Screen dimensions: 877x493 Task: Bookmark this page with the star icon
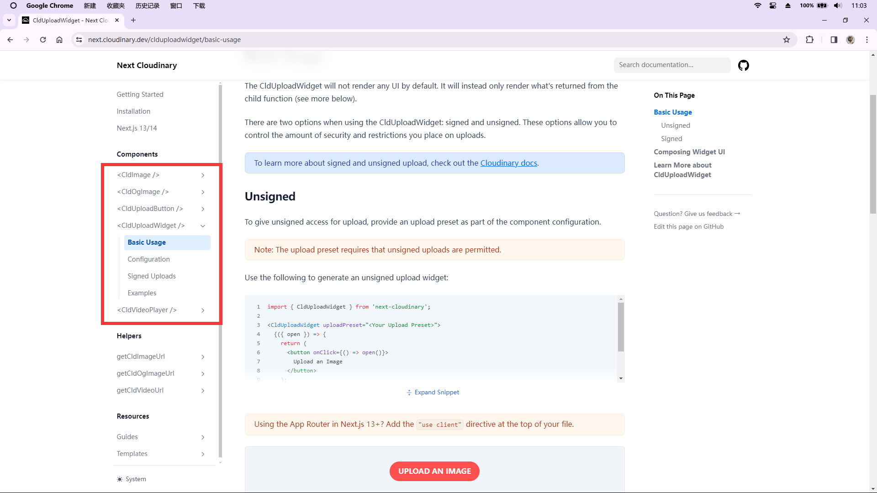(x=787, y=40)
